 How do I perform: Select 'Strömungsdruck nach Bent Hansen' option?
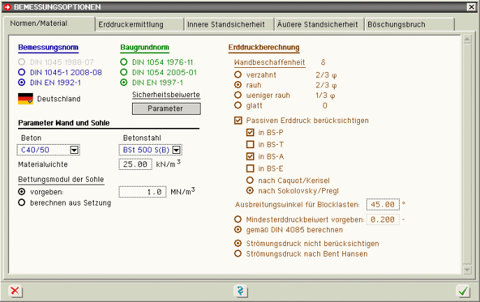239,254
